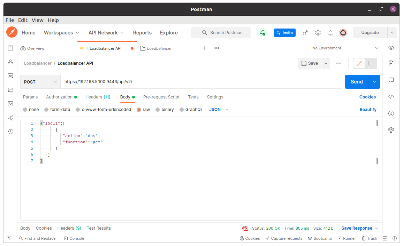The image size is (403, 246).
Task: Click the Save button
Action: click(x=310, y=63)
